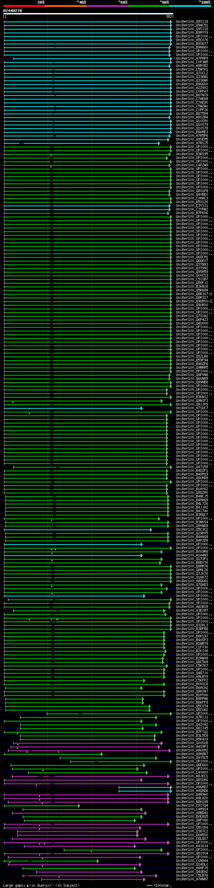Select hit label UniRef100_A9QMD6

point(192,791)
